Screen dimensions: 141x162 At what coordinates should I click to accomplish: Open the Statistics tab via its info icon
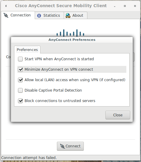point(39,16)
